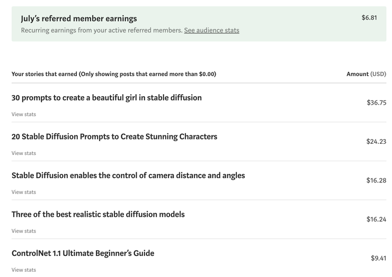Screen dimensions: 392x277
Task: Click the $6.81 referred member earnings total
Action: pos(369,18)
